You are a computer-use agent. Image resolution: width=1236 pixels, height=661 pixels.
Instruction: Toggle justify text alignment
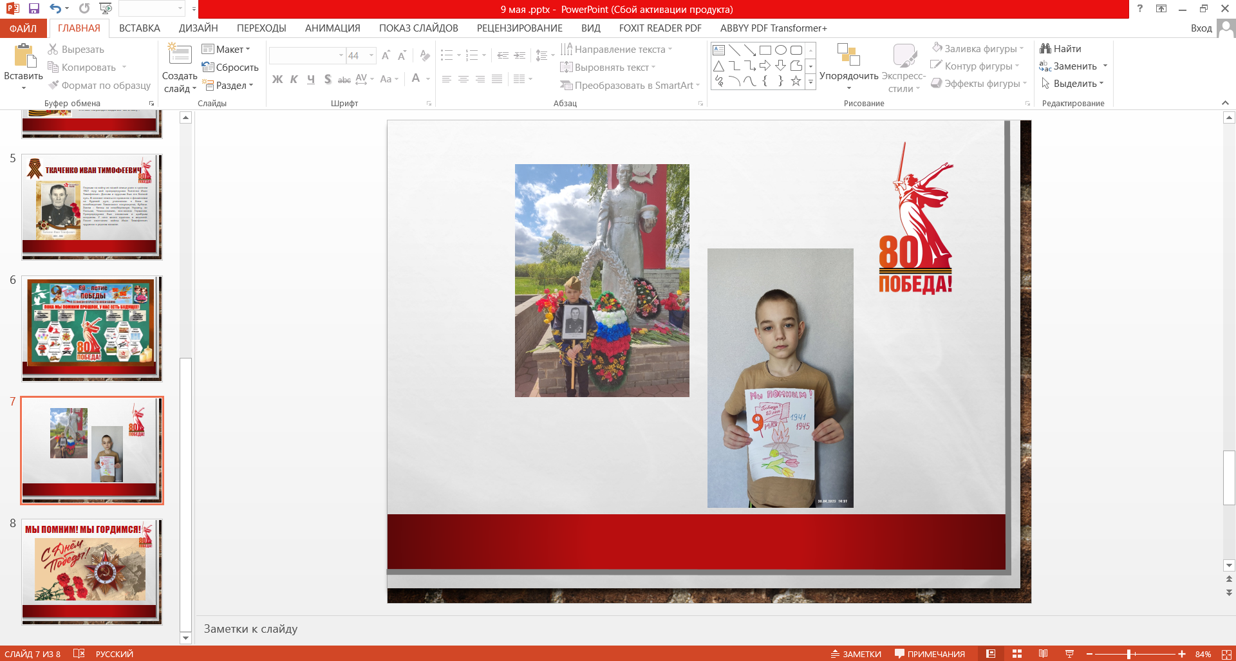coord(496,79)
